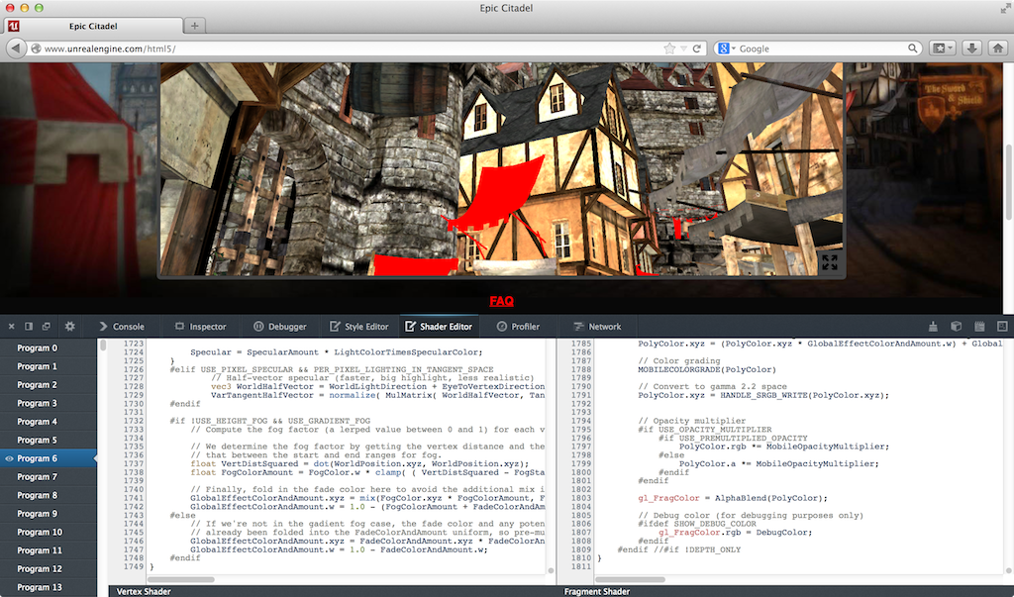Screen dimensions: 1014x597
Task: Select Program 4 in shader list
Action: pos(49,422)
